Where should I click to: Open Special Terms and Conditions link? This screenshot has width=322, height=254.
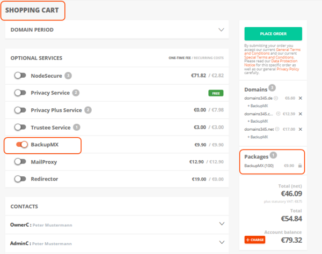tap(269, 57)
